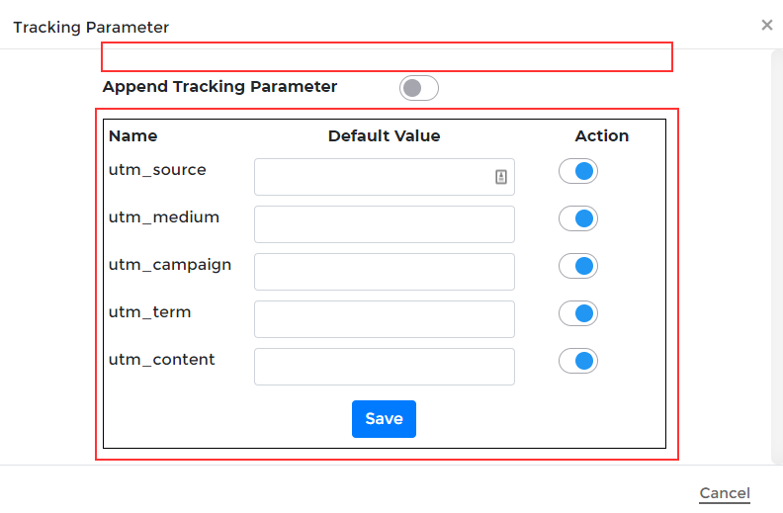Click the dialog's vertical scrollbar

(776, 257)
